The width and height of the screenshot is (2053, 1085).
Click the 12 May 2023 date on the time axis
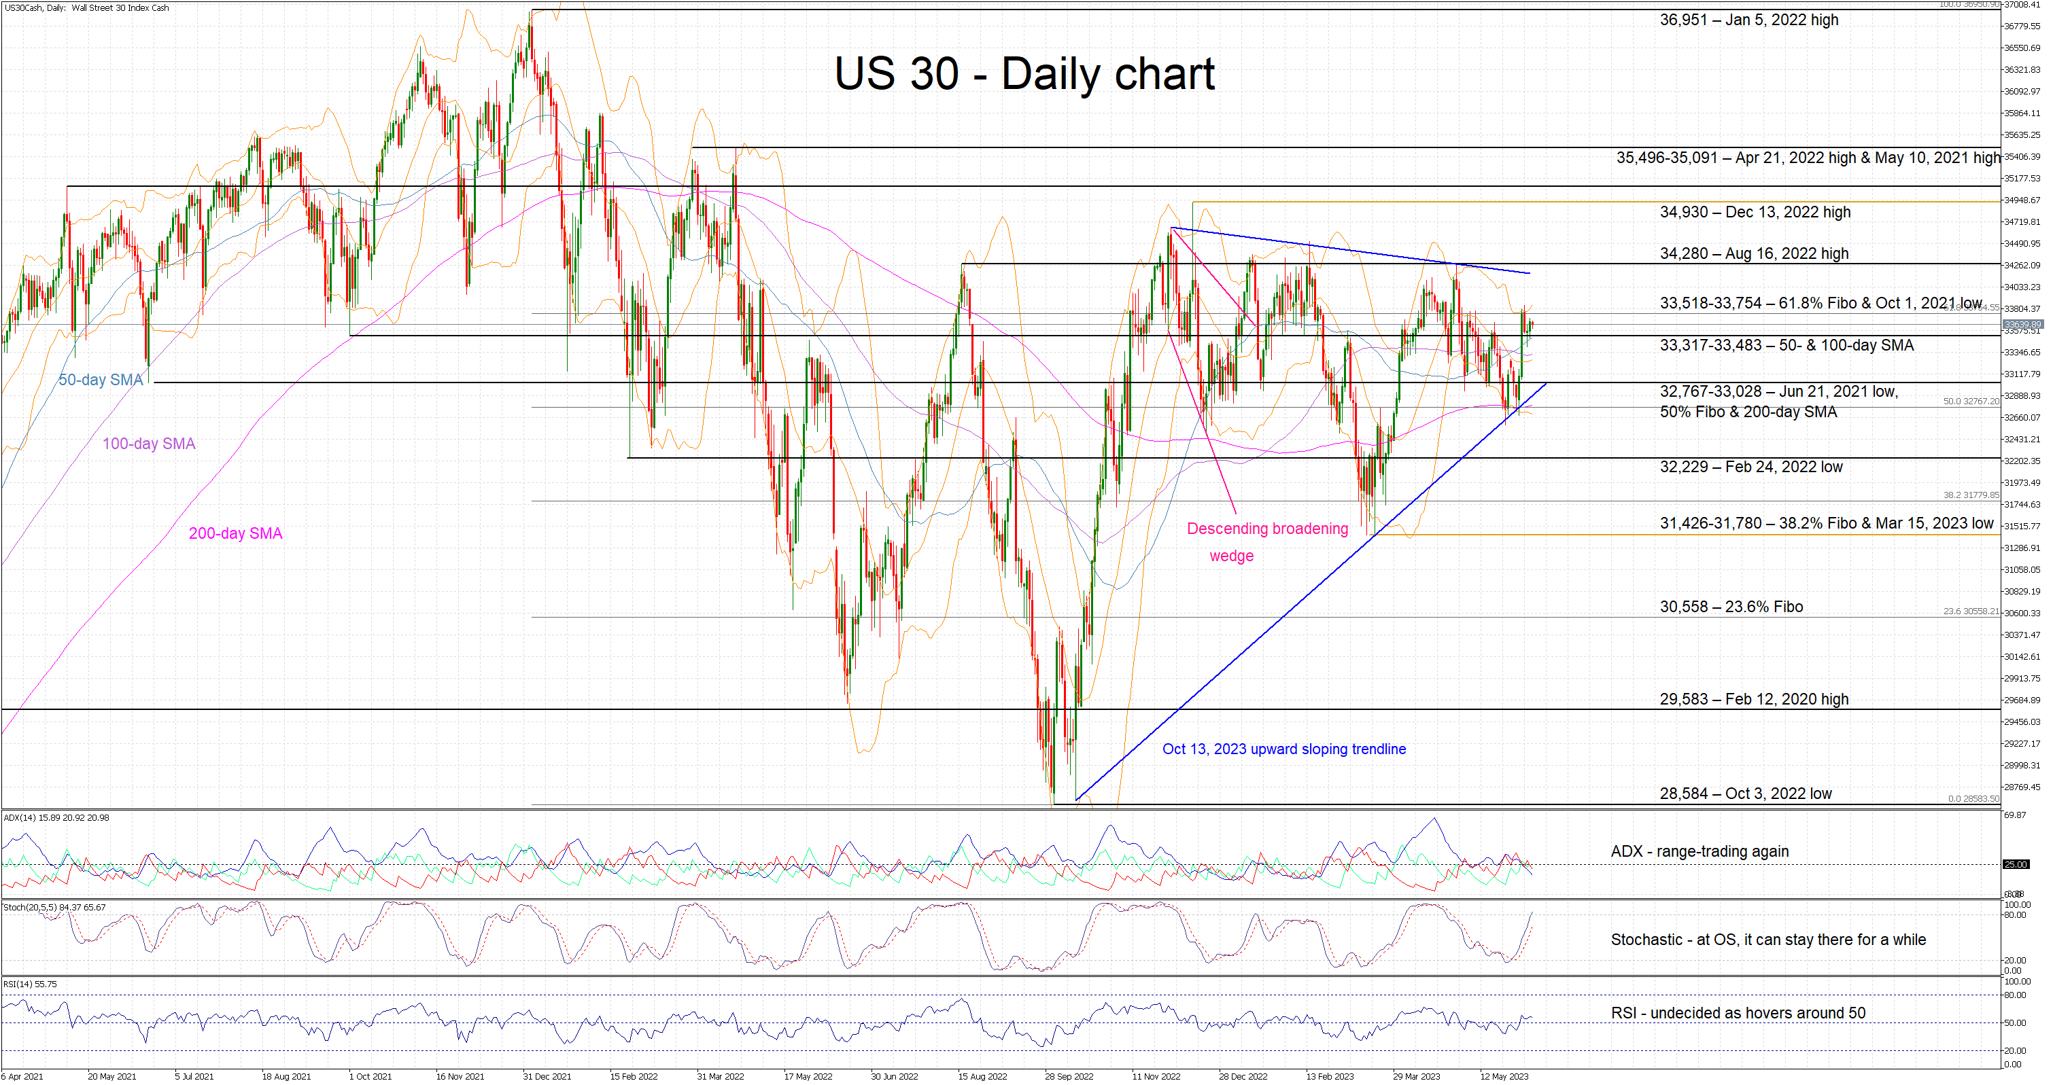tap(1504, 1076)
